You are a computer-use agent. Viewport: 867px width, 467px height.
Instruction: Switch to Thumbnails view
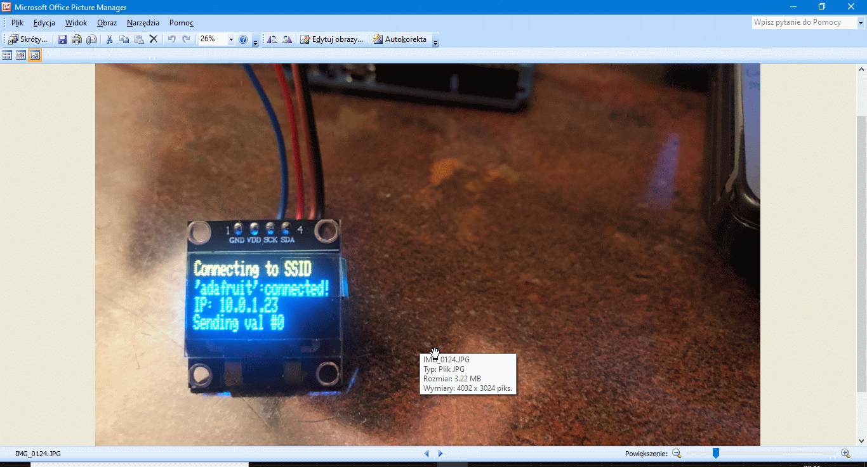[x=7, y=55]
